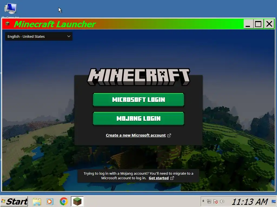Open the English - United States language dropdown
The height and width of the screenshot is (207, 277).
pos(38,36)
